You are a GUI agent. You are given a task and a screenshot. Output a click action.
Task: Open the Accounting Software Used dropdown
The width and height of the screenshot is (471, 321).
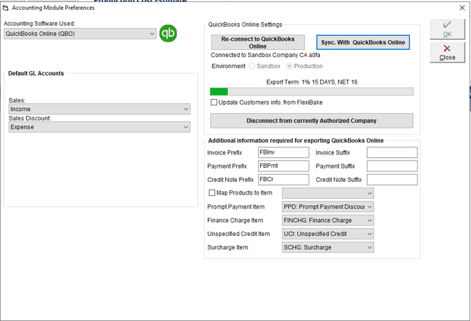[x=80, y=34]
